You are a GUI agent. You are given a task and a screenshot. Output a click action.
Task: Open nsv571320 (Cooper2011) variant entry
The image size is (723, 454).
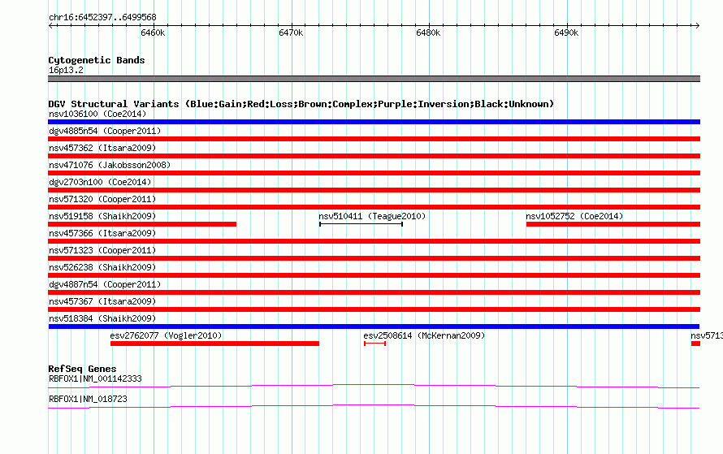102,199
